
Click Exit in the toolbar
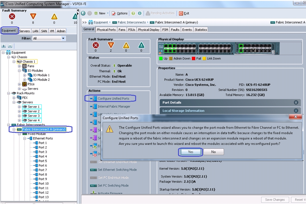pyautogui.click(x=184, y=13)
